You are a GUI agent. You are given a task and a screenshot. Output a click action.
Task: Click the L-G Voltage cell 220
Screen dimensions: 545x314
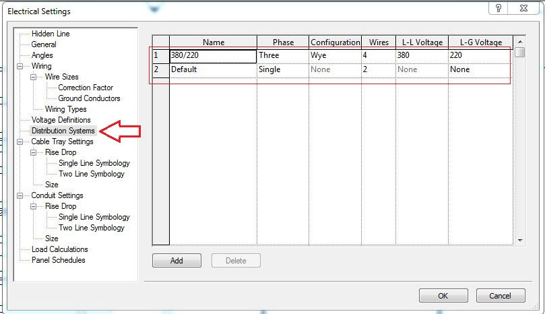481,56
